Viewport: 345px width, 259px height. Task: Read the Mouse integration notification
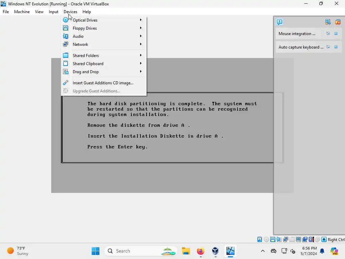pos(297,34)
